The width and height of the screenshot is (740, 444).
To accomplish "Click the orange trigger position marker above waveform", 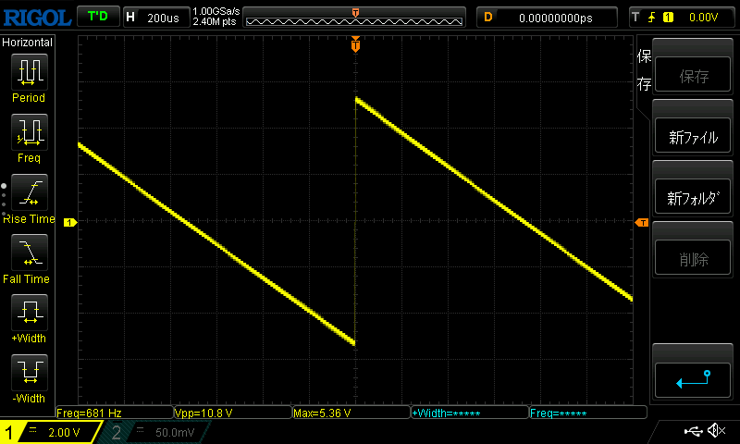I will click(355, 44).
